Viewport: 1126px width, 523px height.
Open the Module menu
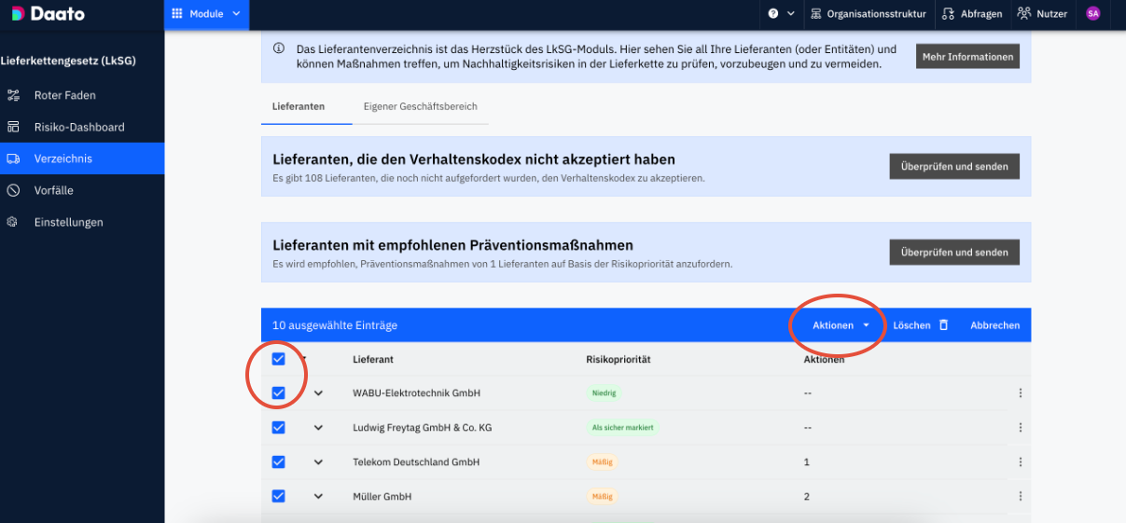(206, 13)
